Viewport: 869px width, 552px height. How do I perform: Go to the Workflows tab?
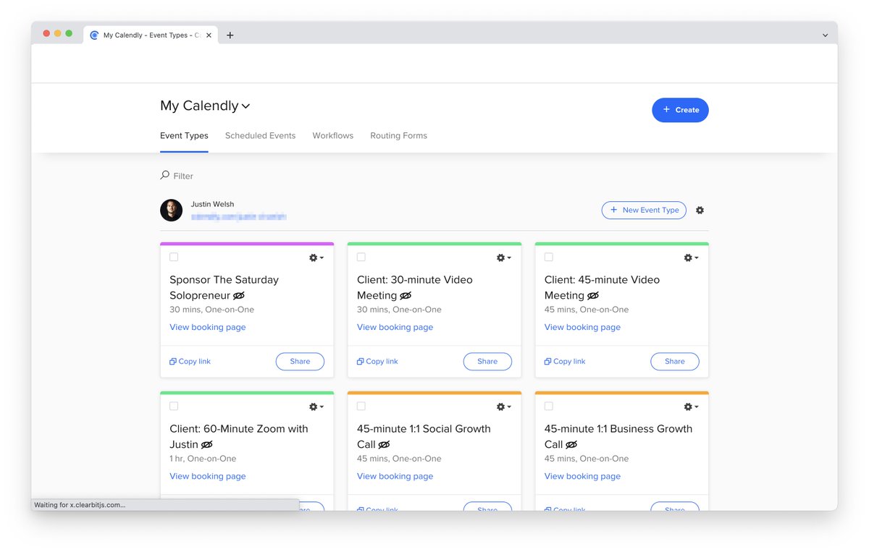[x=333, y=135]
